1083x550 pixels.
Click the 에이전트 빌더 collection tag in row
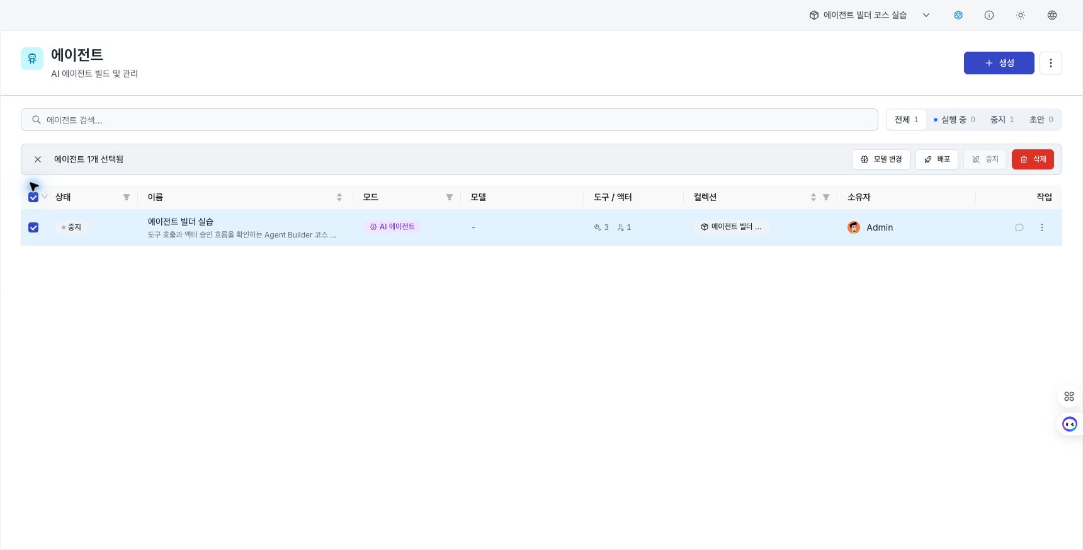point(731,227)
